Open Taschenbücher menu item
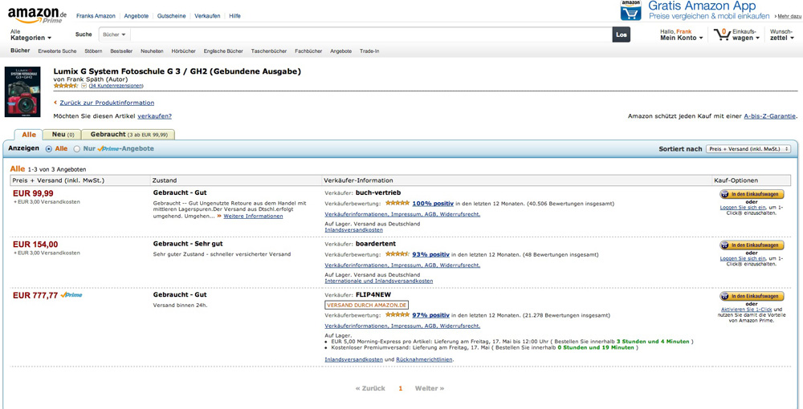Image resolution: width=803 pixels, height=409 pixels. 269,51
